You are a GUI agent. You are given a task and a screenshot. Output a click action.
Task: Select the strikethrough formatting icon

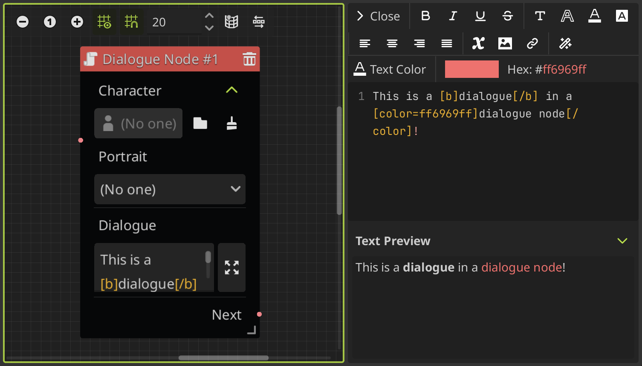pos(507,16)
